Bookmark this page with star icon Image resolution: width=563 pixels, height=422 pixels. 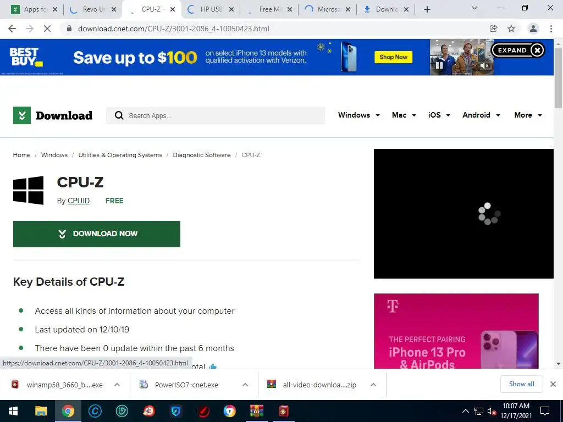(511, 29)
